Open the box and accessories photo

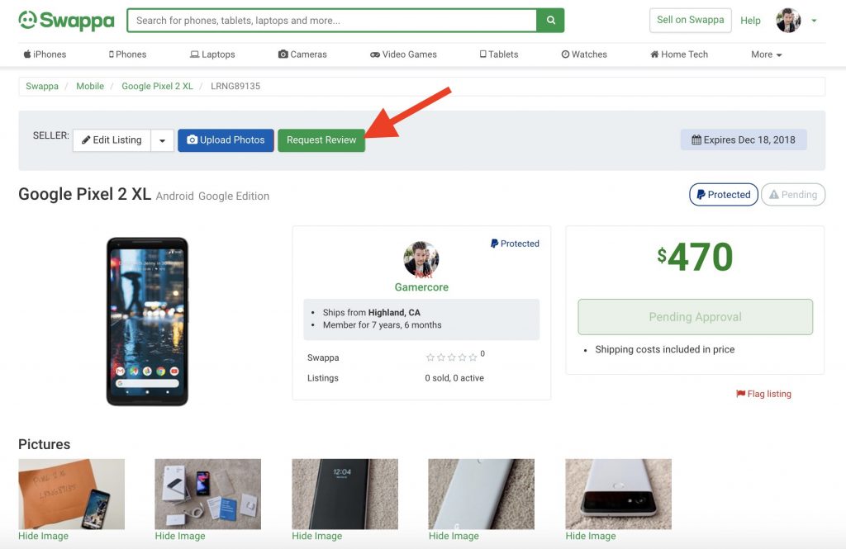(207, 494)
